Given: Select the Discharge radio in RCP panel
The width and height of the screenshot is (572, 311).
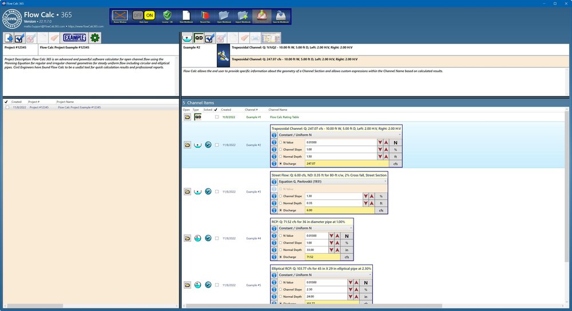Looking at the screenshot, I should click(x=280, y=257).
